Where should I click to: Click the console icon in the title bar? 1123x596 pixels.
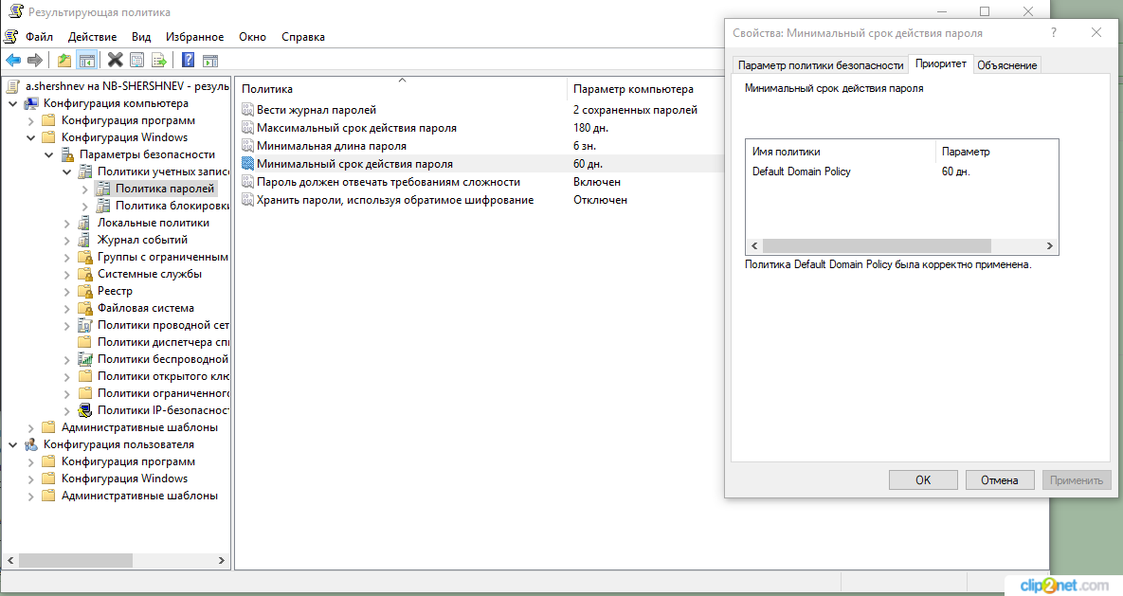15,11
